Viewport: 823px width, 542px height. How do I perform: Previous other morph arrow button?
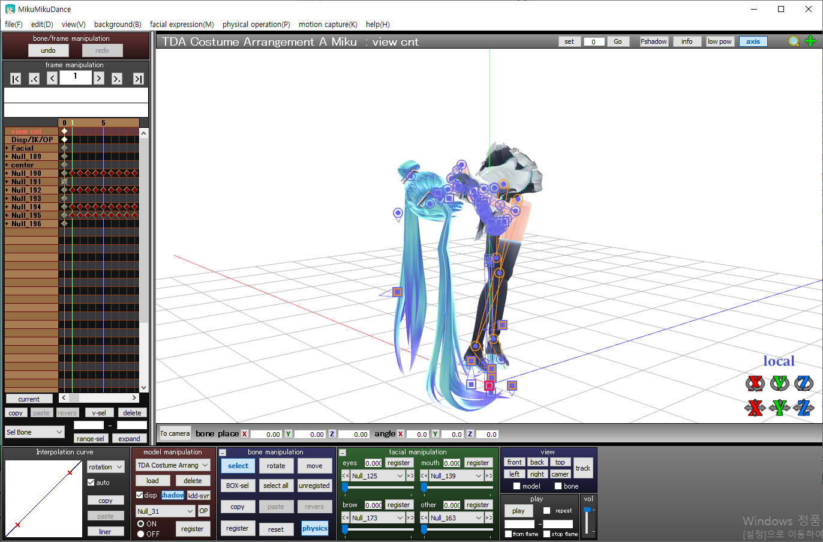[424, 518]
